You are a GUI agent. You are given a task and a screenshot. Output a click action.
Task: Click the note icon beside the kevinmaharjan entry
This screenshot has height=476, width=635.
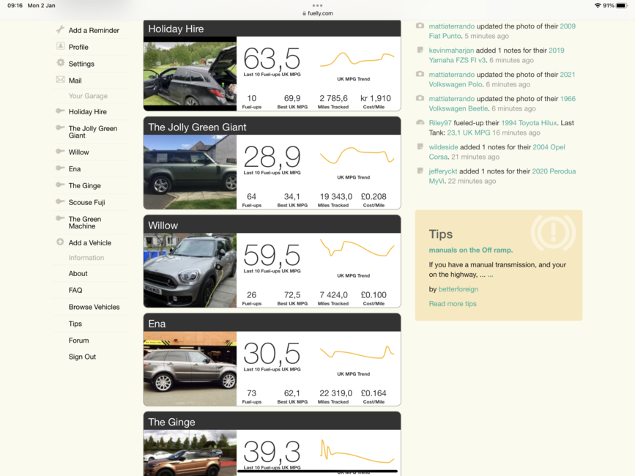tap(420, 51)
